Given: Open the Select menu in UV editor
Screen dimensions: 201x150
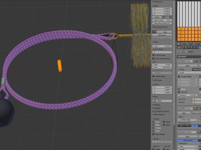Looking at the screenshot, I should click(x=191, y=44).
